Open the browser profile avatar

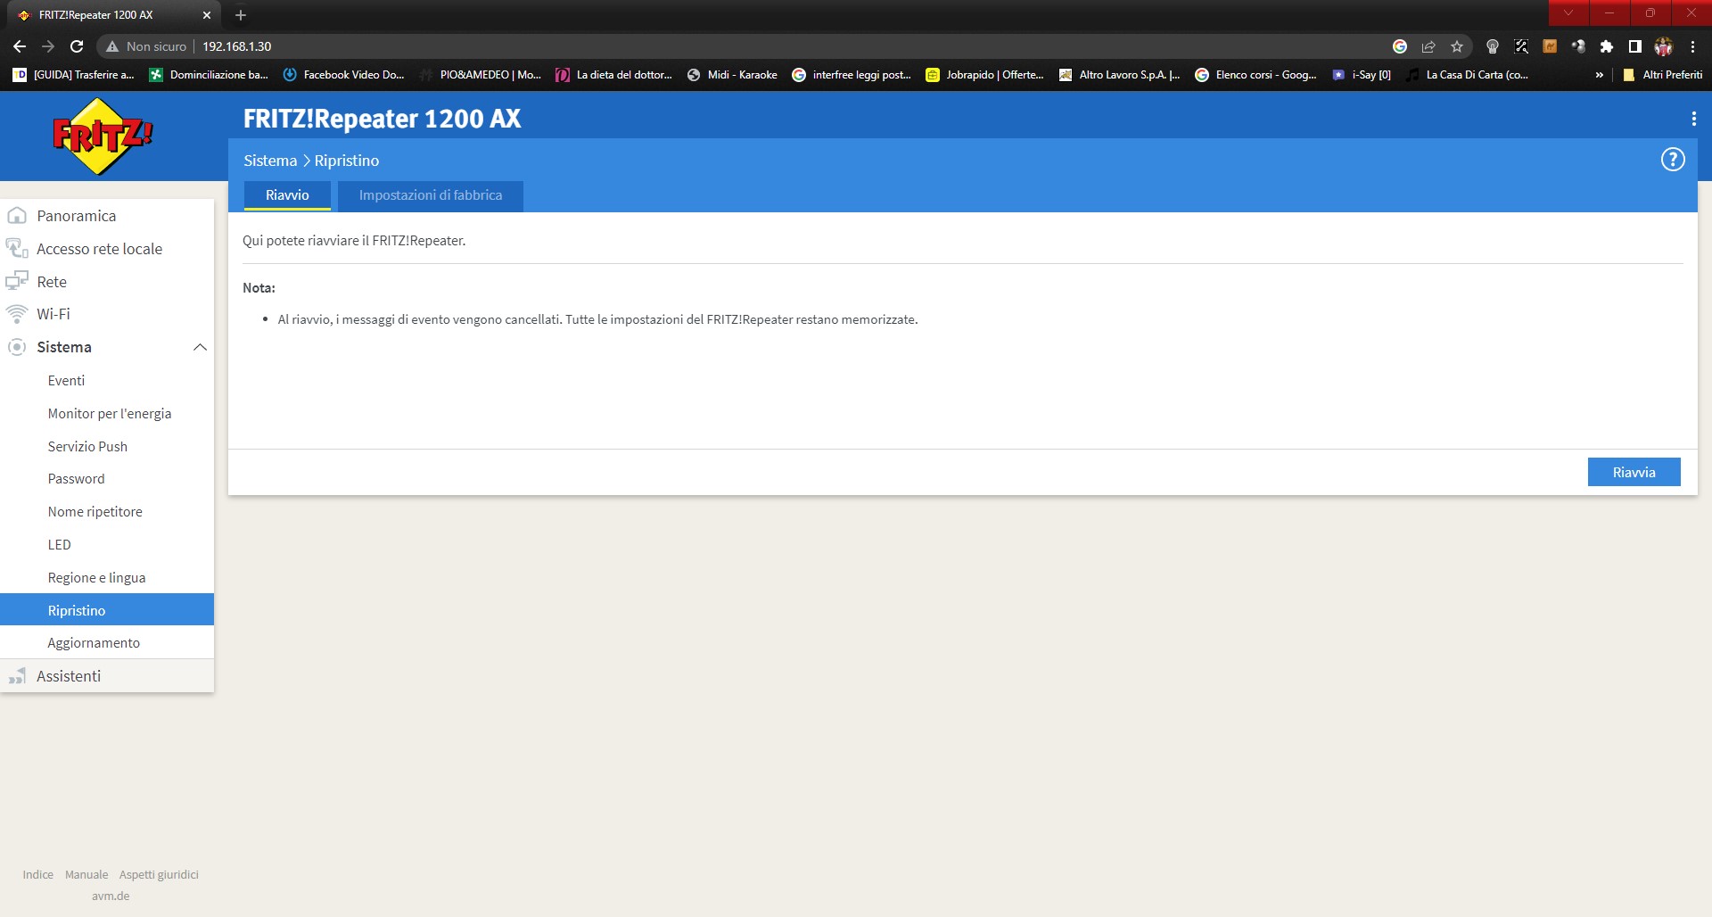tap(1664, 46)
